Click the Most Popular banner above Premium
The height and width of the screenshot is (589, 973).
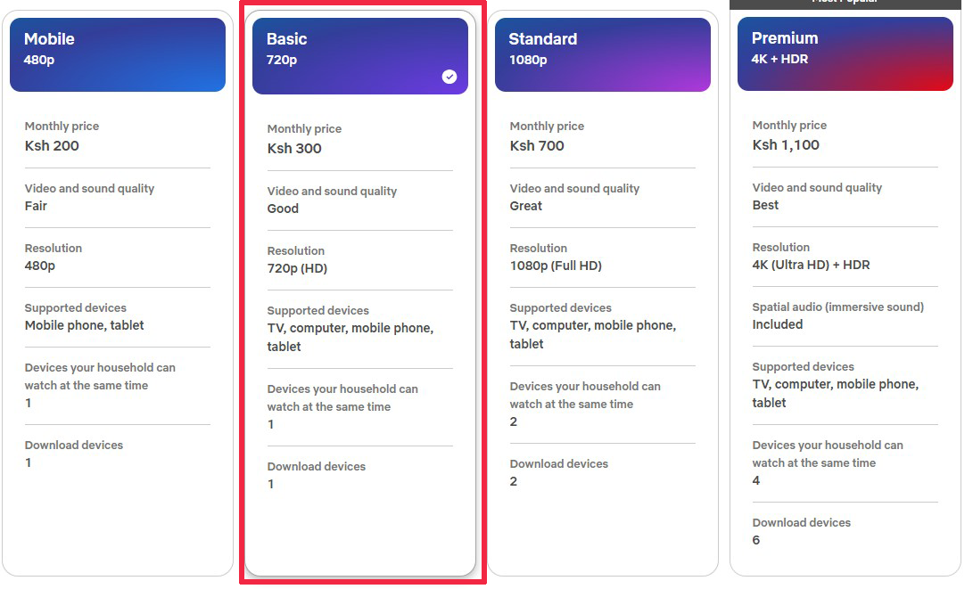pos(845,3)
